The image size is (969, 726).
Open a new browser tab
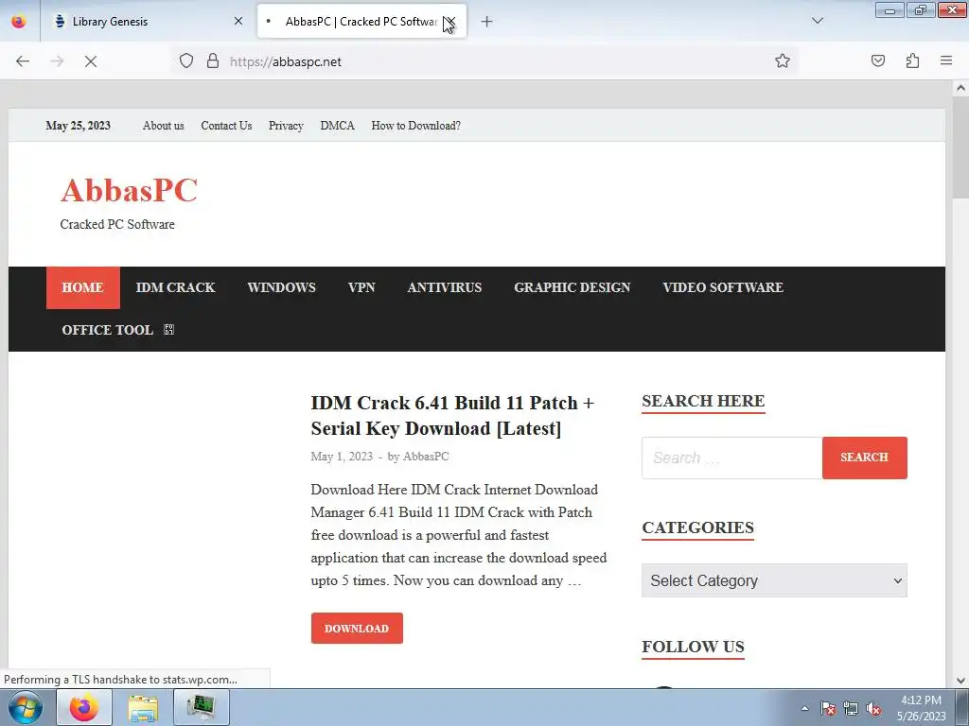tap(487, 22)
